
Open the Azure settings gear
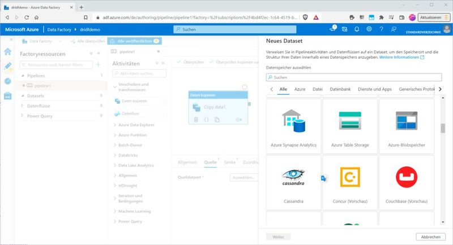point(369,29)
